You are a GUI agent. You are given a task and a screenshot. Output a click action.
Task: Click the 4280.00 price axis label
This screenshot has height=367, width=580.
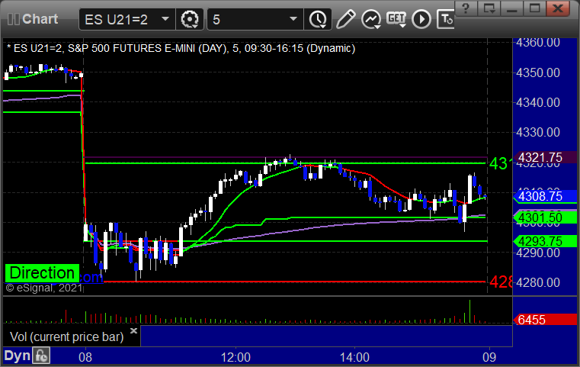pos(538,282)
